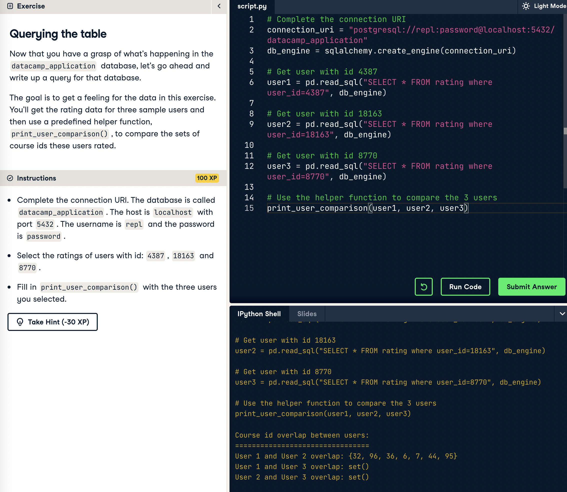
Task: Switch to the Slides tab
Action: [307, 314]
